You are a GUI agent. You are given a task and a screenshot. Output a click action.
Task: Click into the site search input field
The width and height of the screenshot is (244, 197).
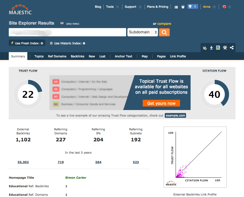coord(67,32)
